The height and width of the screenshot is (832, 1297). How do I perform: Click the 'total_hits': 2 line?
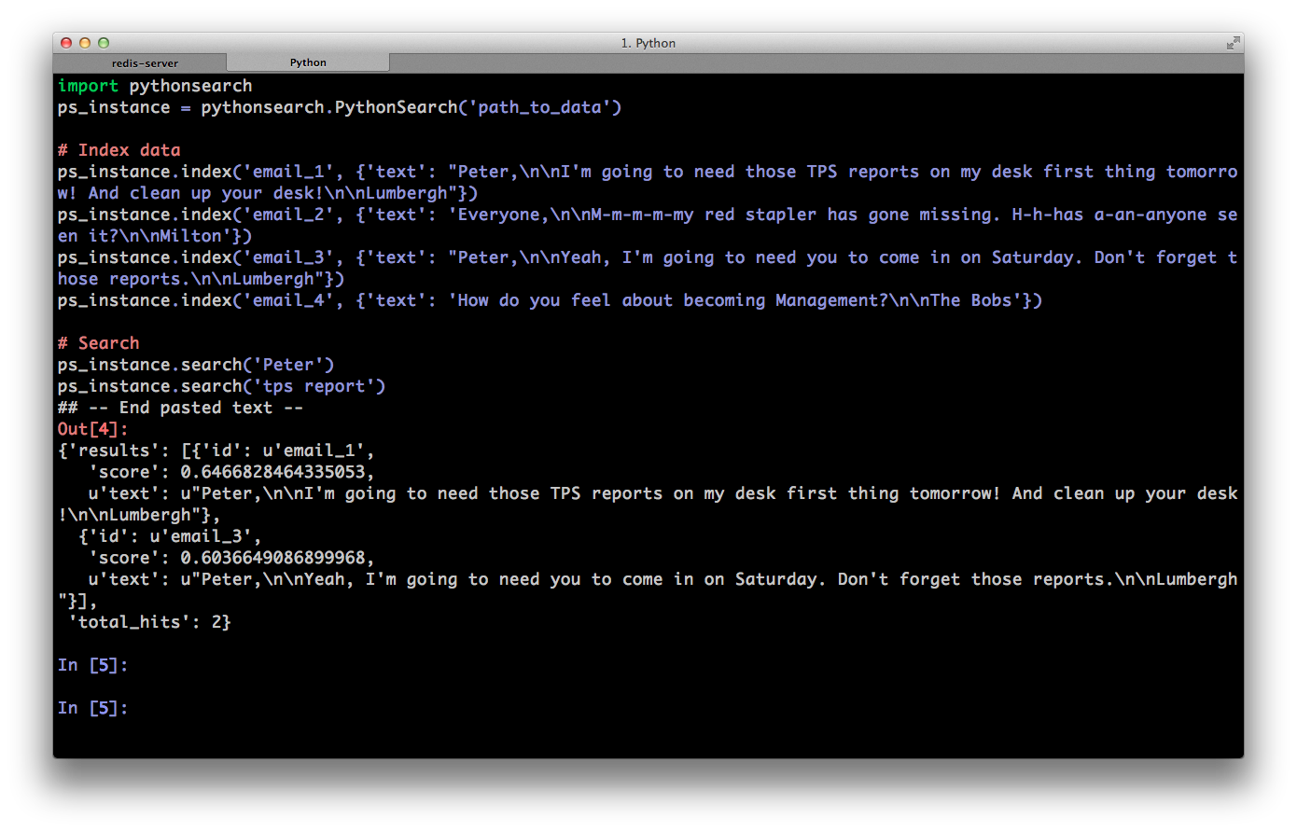pos(149,622)
